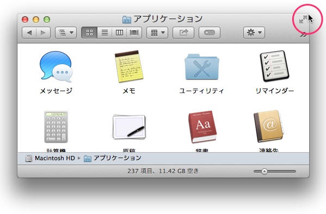Select the ユーティリティ label text
The width and height of the screenshot is (326, 214).
point(202,91)
